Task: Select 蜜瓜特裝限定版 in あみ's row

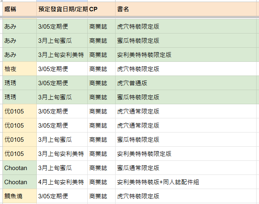Action: [x=186, y=41]
